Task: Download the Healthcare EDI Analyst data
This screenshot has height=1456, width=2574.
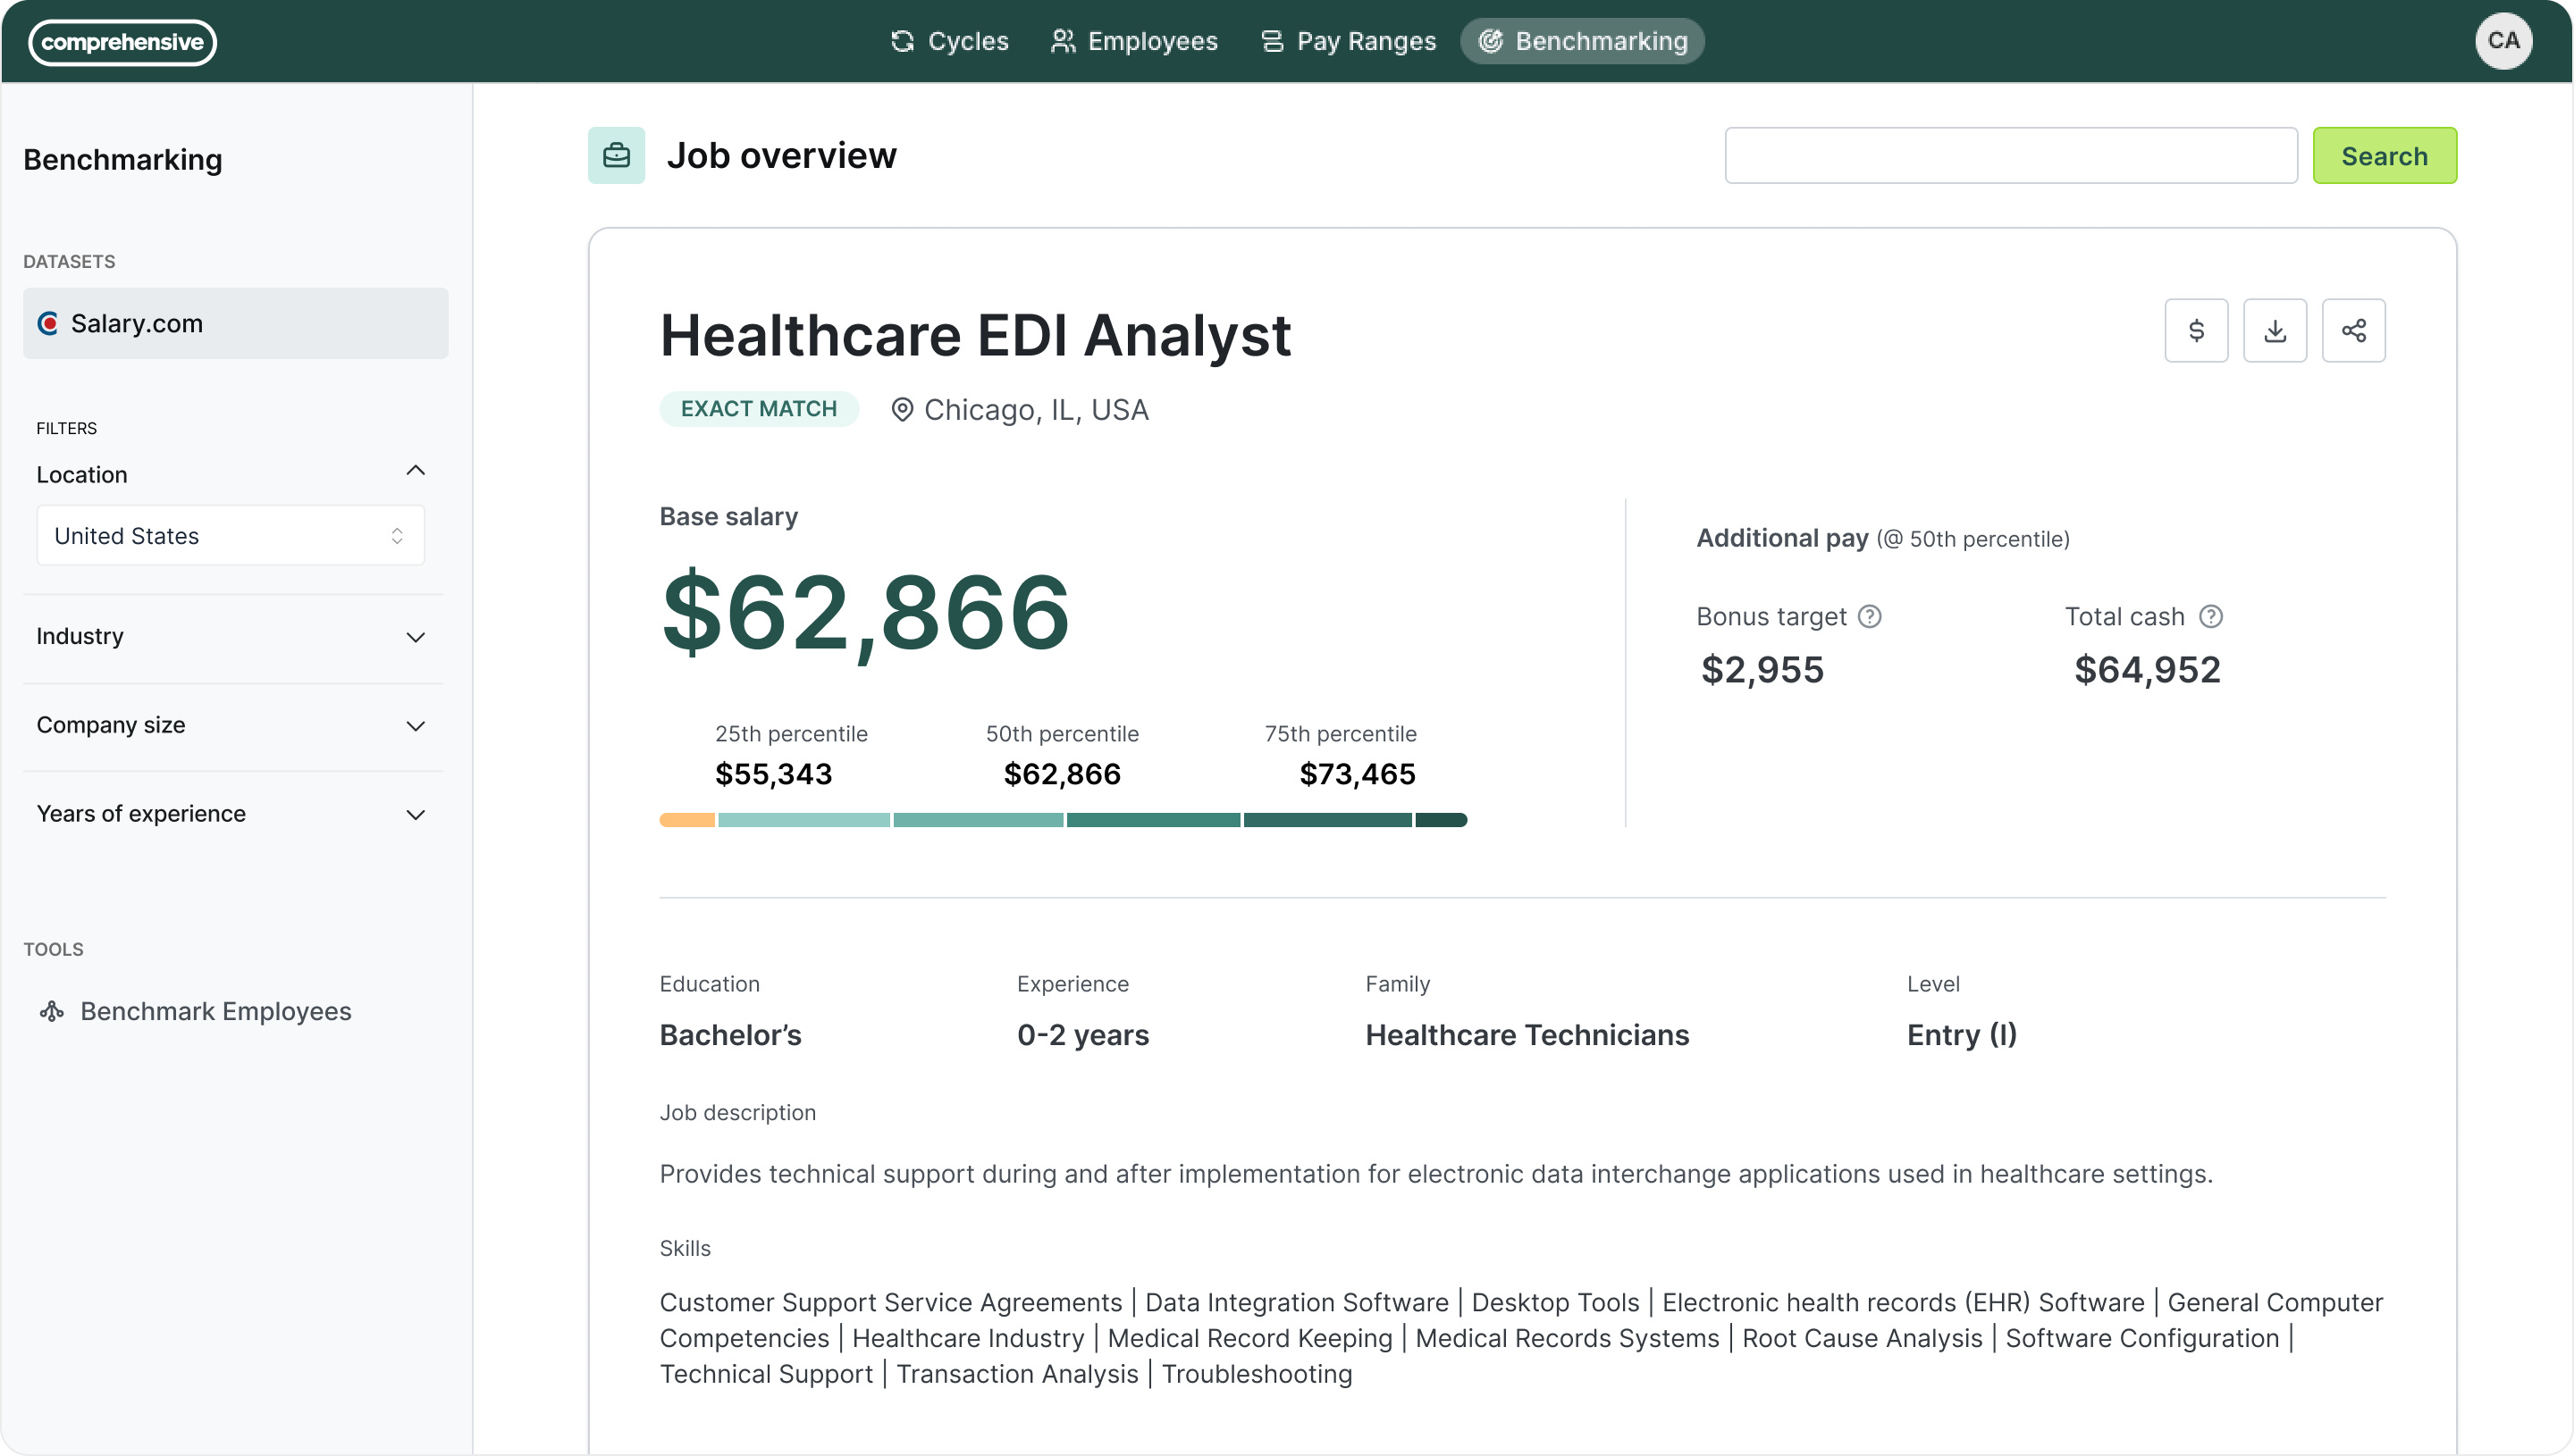Action: [x=2275, y=330]
